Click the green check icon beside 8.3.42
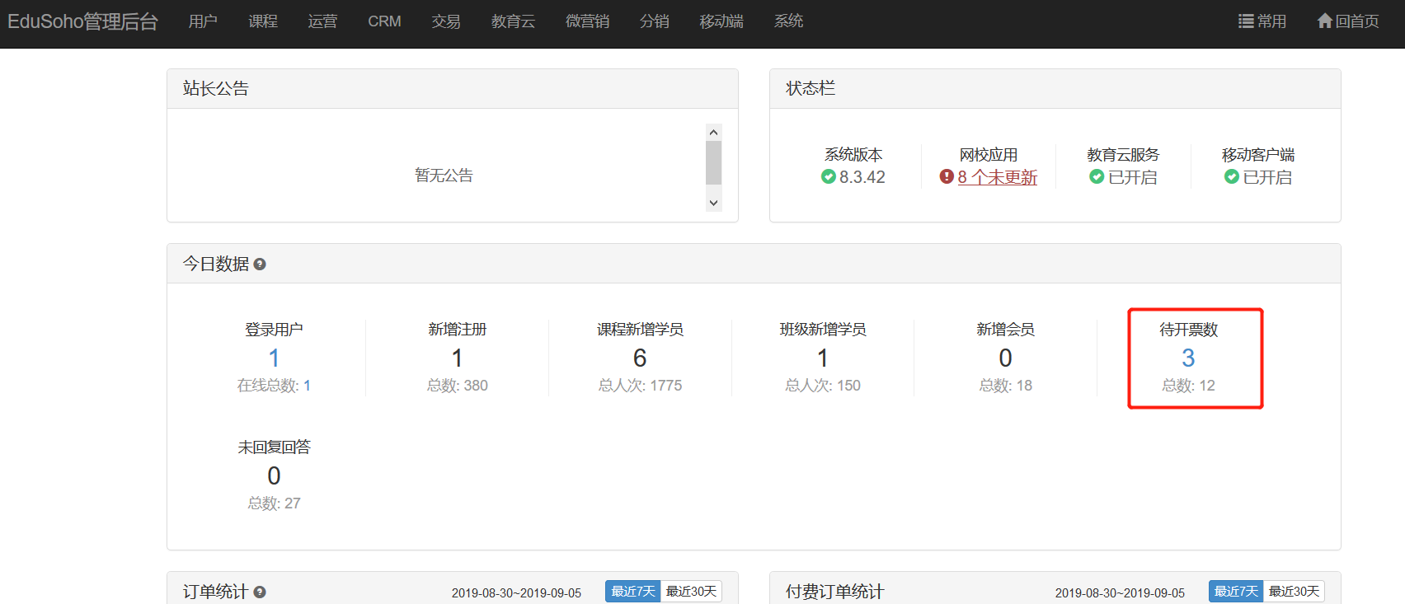This screenshot has height=604, width=1405. click(x=829, y=176)
